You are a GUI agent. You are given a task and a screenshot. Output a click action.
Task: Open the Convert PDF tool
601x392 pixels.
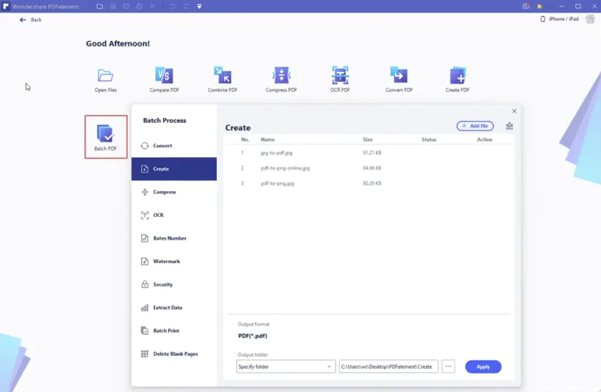pyautogui.click(x=399, y=80)
